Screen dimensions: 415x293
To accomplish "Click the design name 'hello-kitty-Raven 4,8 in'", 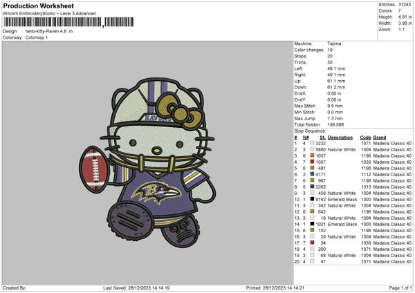I will pyautogui.click(x=49, y=31).
